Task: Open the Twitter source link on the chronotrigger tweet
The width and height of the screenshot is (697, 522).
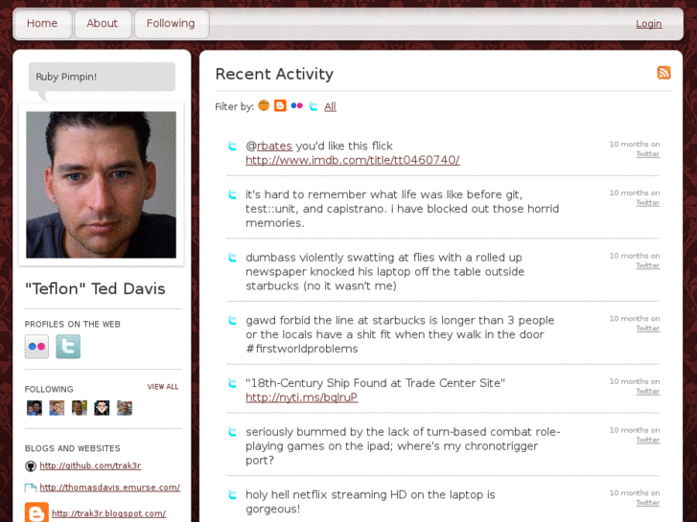Action: (x=648, y=440)
